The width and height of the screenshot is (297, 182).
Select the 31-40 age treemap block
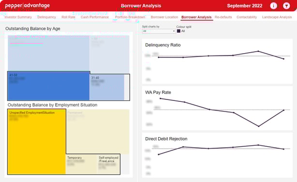(107, 87)
